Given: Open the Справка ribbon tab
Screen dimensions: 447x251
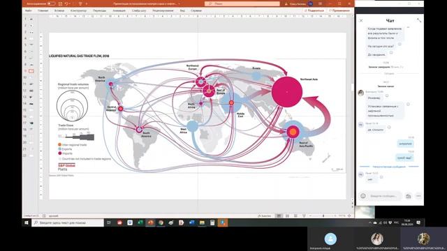Looking at the screenshot, I should tap(196, 10).
